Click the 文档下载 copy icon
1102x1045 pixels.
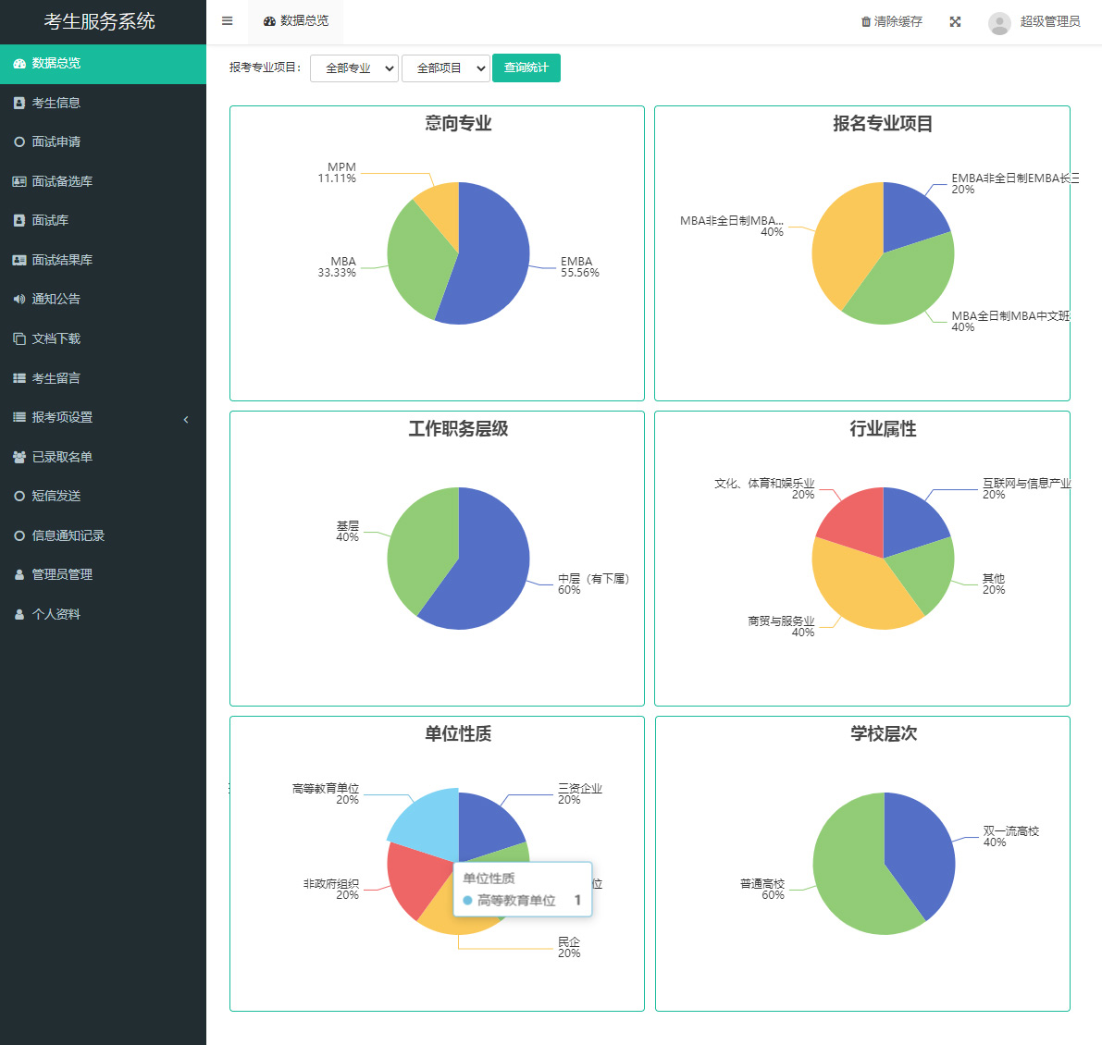tap(19, 338)
